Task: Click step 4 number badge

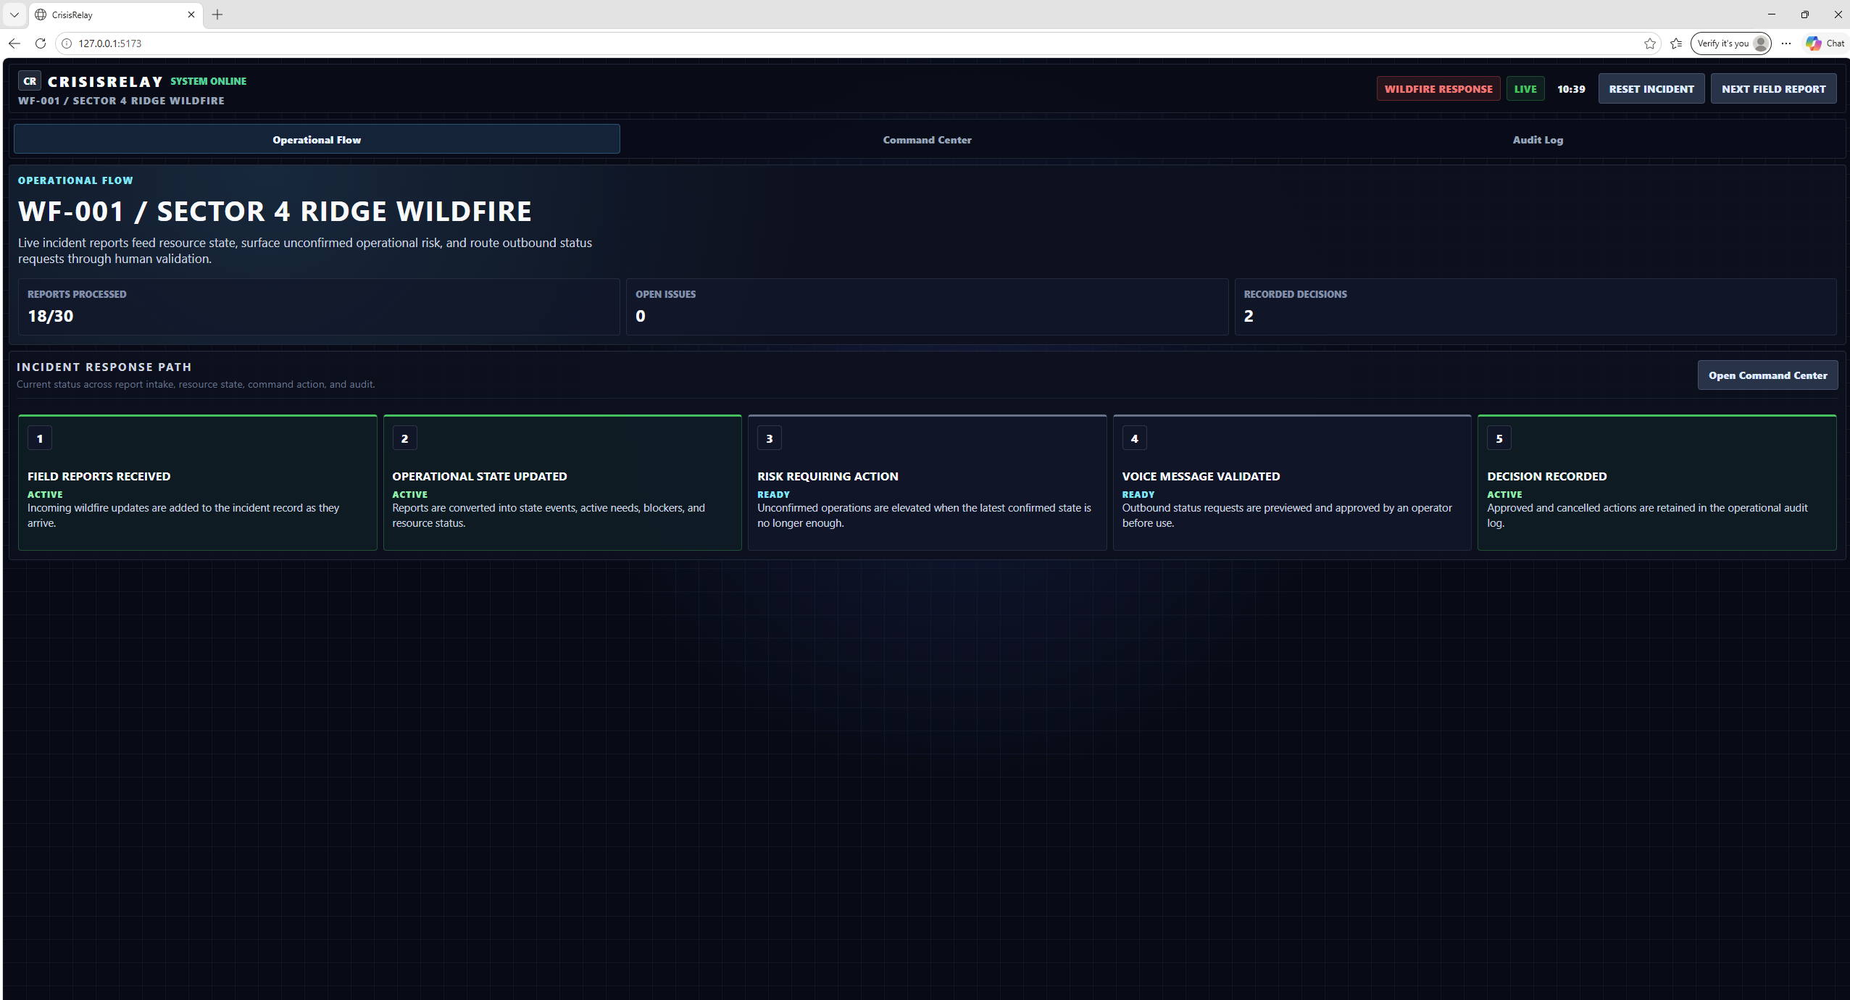Action: point(1134,438)
